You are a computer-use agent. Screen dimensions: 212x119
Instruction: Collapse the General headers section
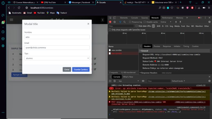click(x=140, y=51)
